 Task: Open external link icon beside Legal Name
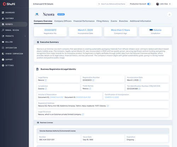[46, 80]
